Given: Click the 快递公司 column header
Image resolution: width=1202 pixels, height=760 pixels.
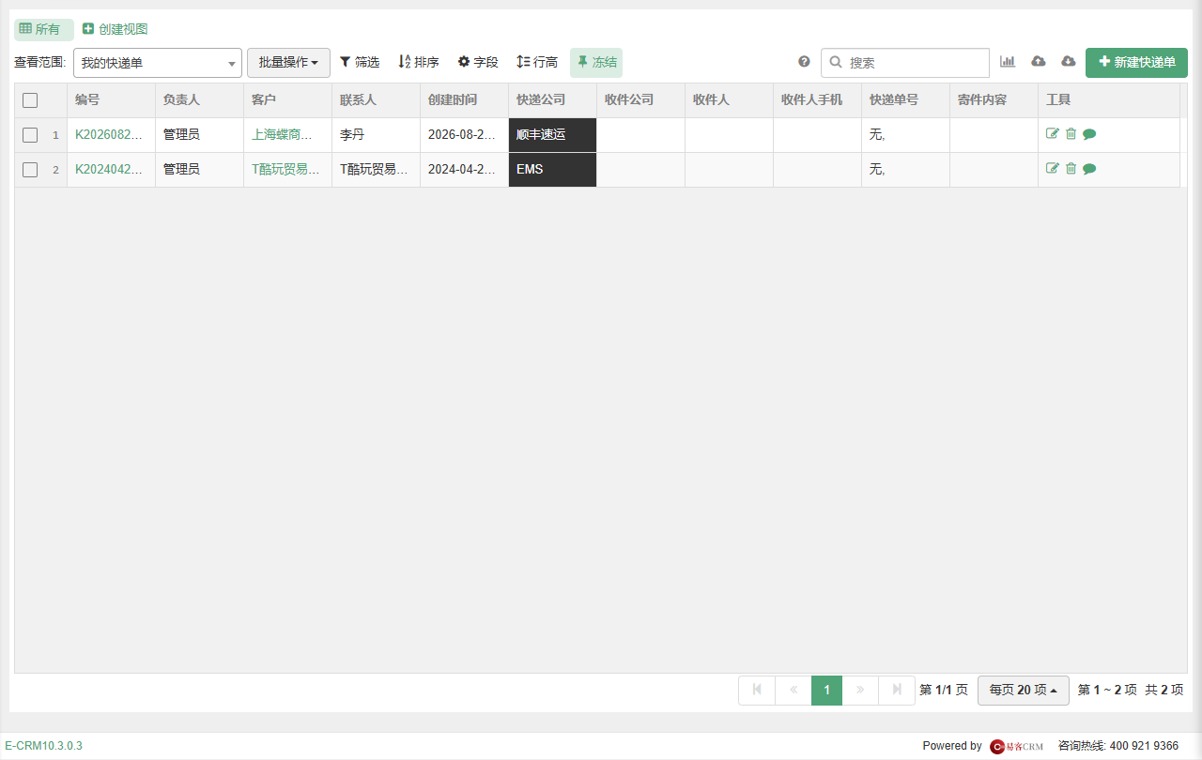Looking at the screenshot, I should (552, 99).
